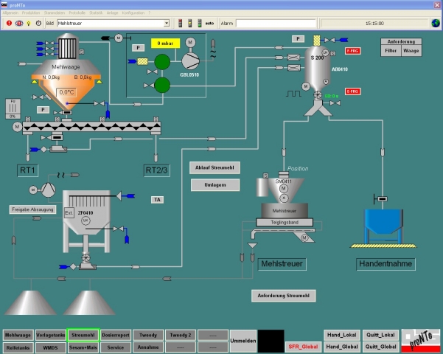Toggle the TA button
Screen dimensions: 443x354
157,200
